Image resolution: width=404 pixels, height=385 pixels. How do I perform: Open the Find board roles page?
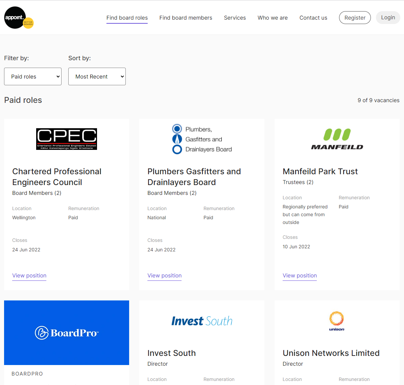127,18
